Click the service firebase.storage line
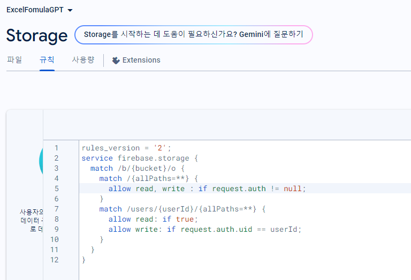411x280 pixels. pos(140,158)
